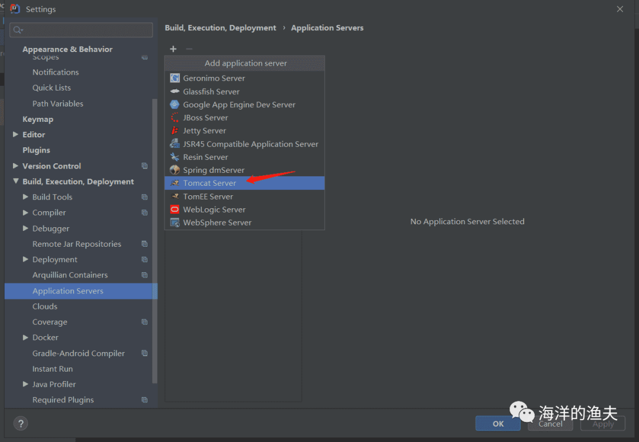Click the settings tree scrollbar
This screenshot has height=442, width=639.
tap(154, 240)
